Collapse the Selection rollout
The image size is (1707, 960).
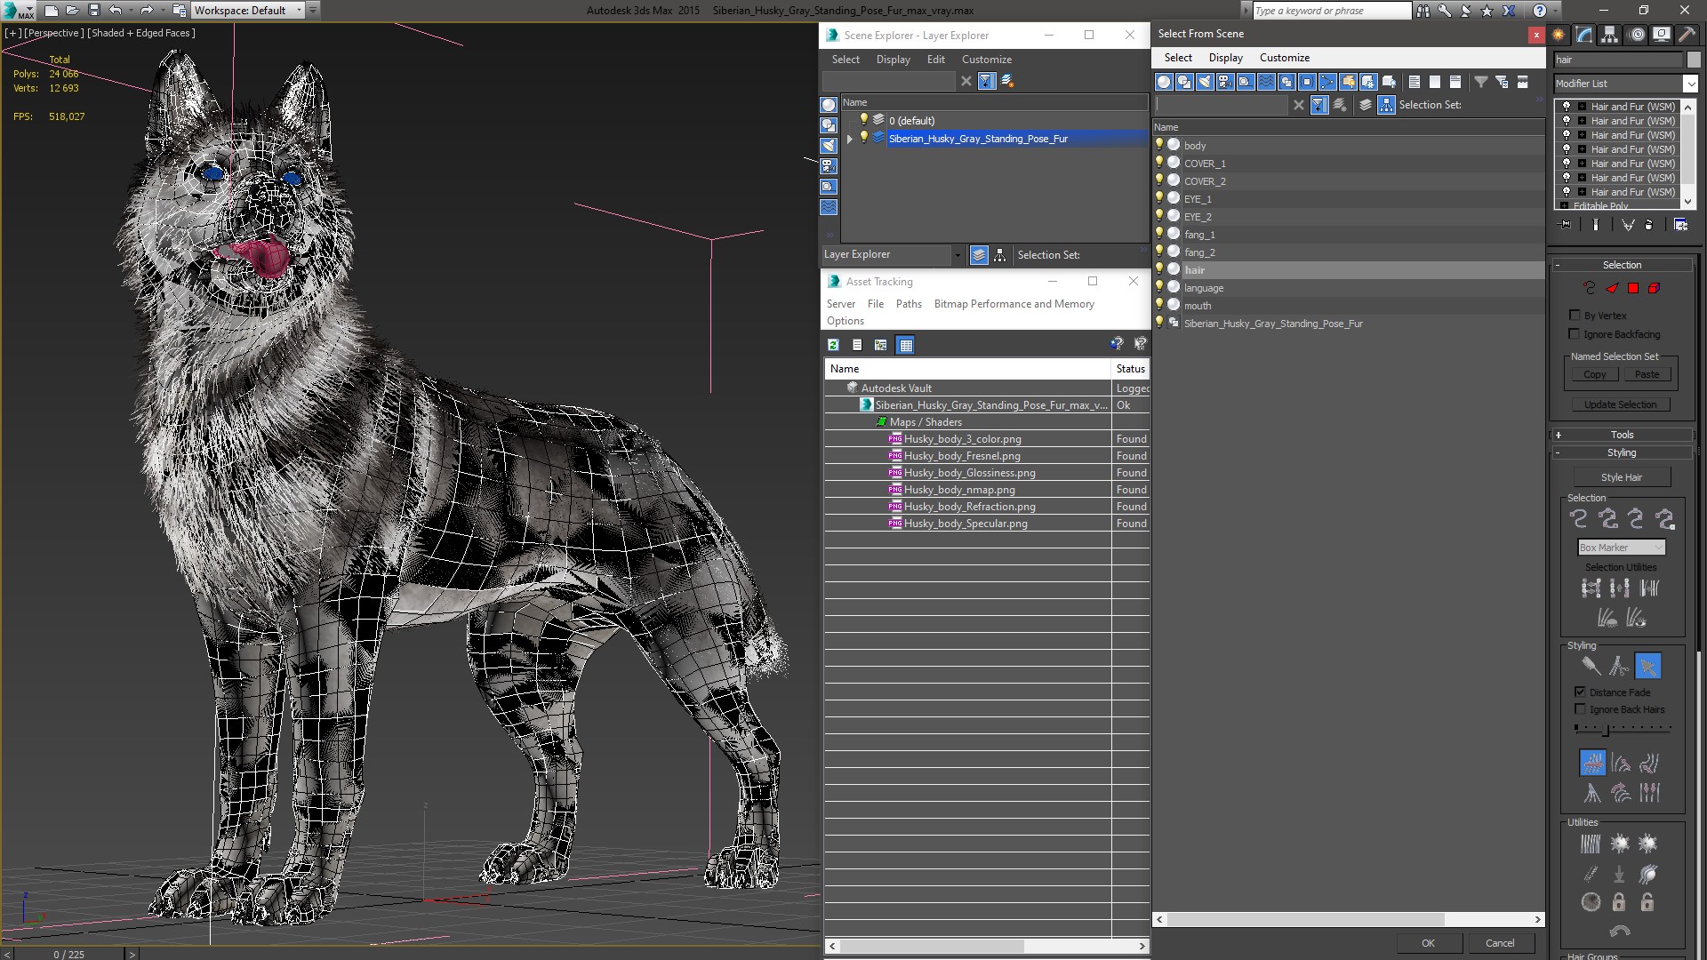point(1622,265)
